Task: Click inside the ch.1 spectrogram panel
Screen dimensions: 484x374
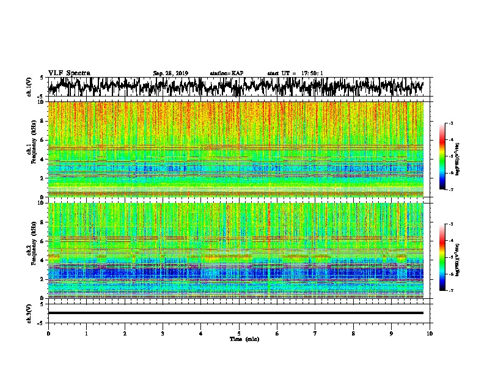Action: tap(236, 149)
